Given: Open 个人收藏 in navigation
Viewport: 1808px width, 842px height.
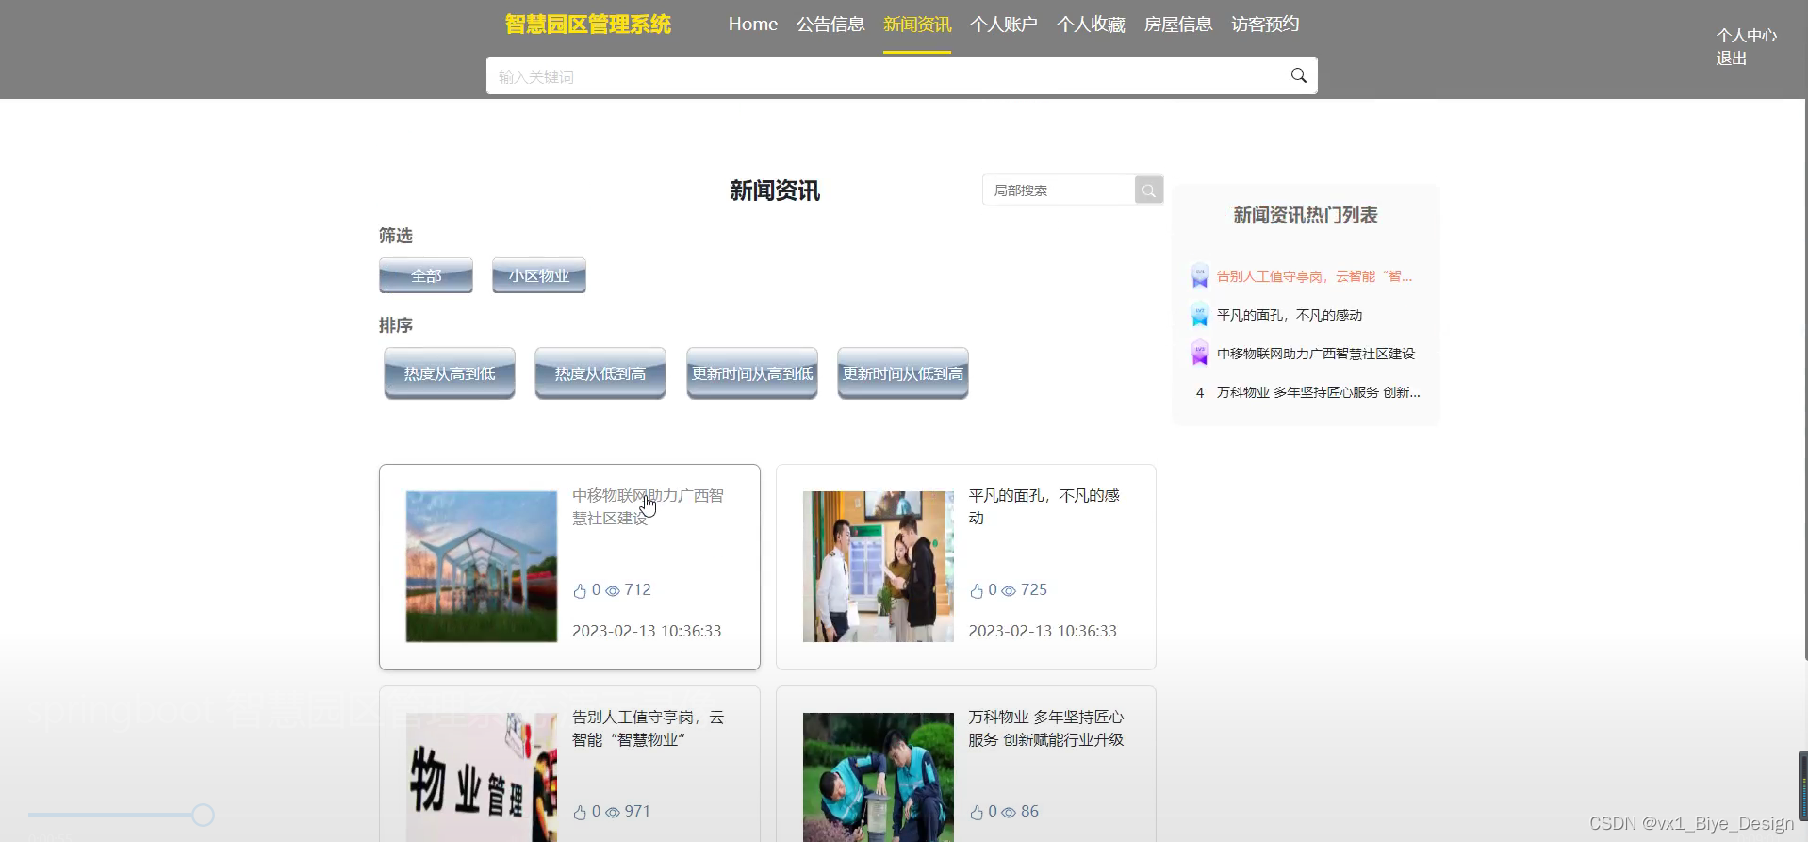Looking at the screenshot, I should tap(1091, 25).
